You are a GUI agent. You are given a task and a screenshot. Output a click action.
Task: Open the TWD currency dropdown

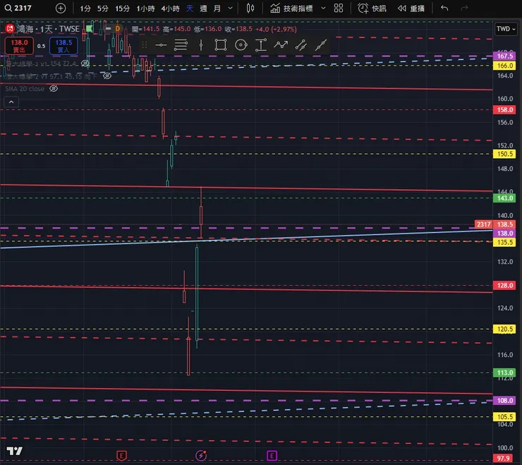point(506,29)
